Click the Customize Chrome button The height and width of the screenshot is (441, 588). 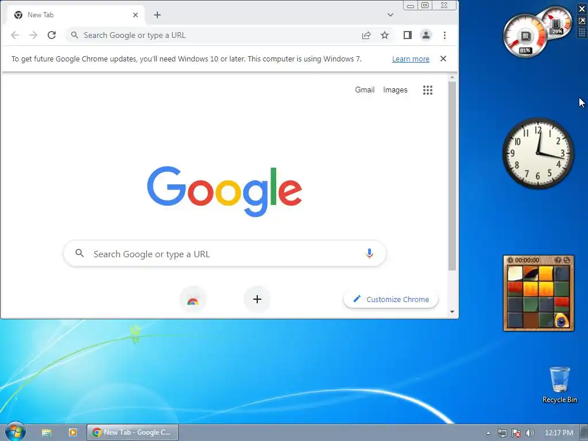pyautogui.click(x=390, y=299)
